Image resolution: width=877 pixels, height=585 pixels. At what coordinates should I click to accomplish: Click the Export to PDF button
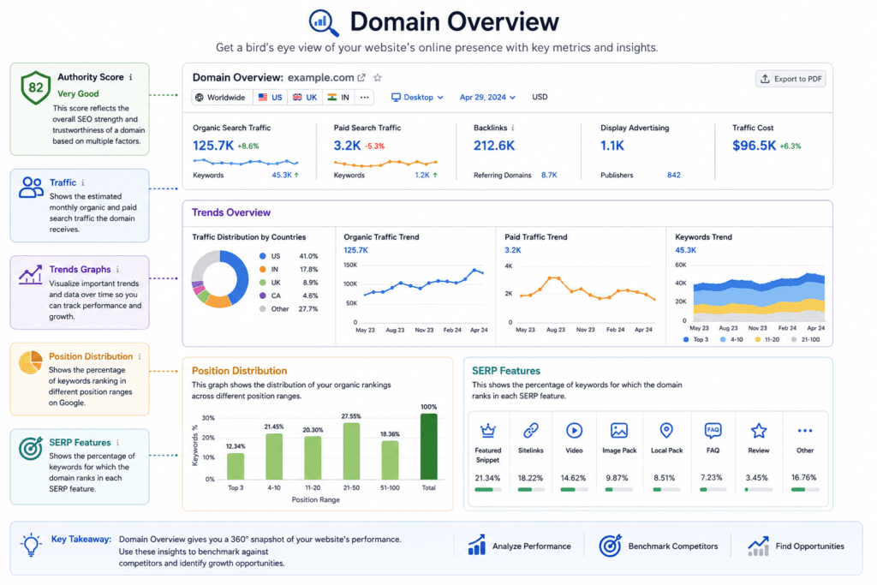[790, 79]
